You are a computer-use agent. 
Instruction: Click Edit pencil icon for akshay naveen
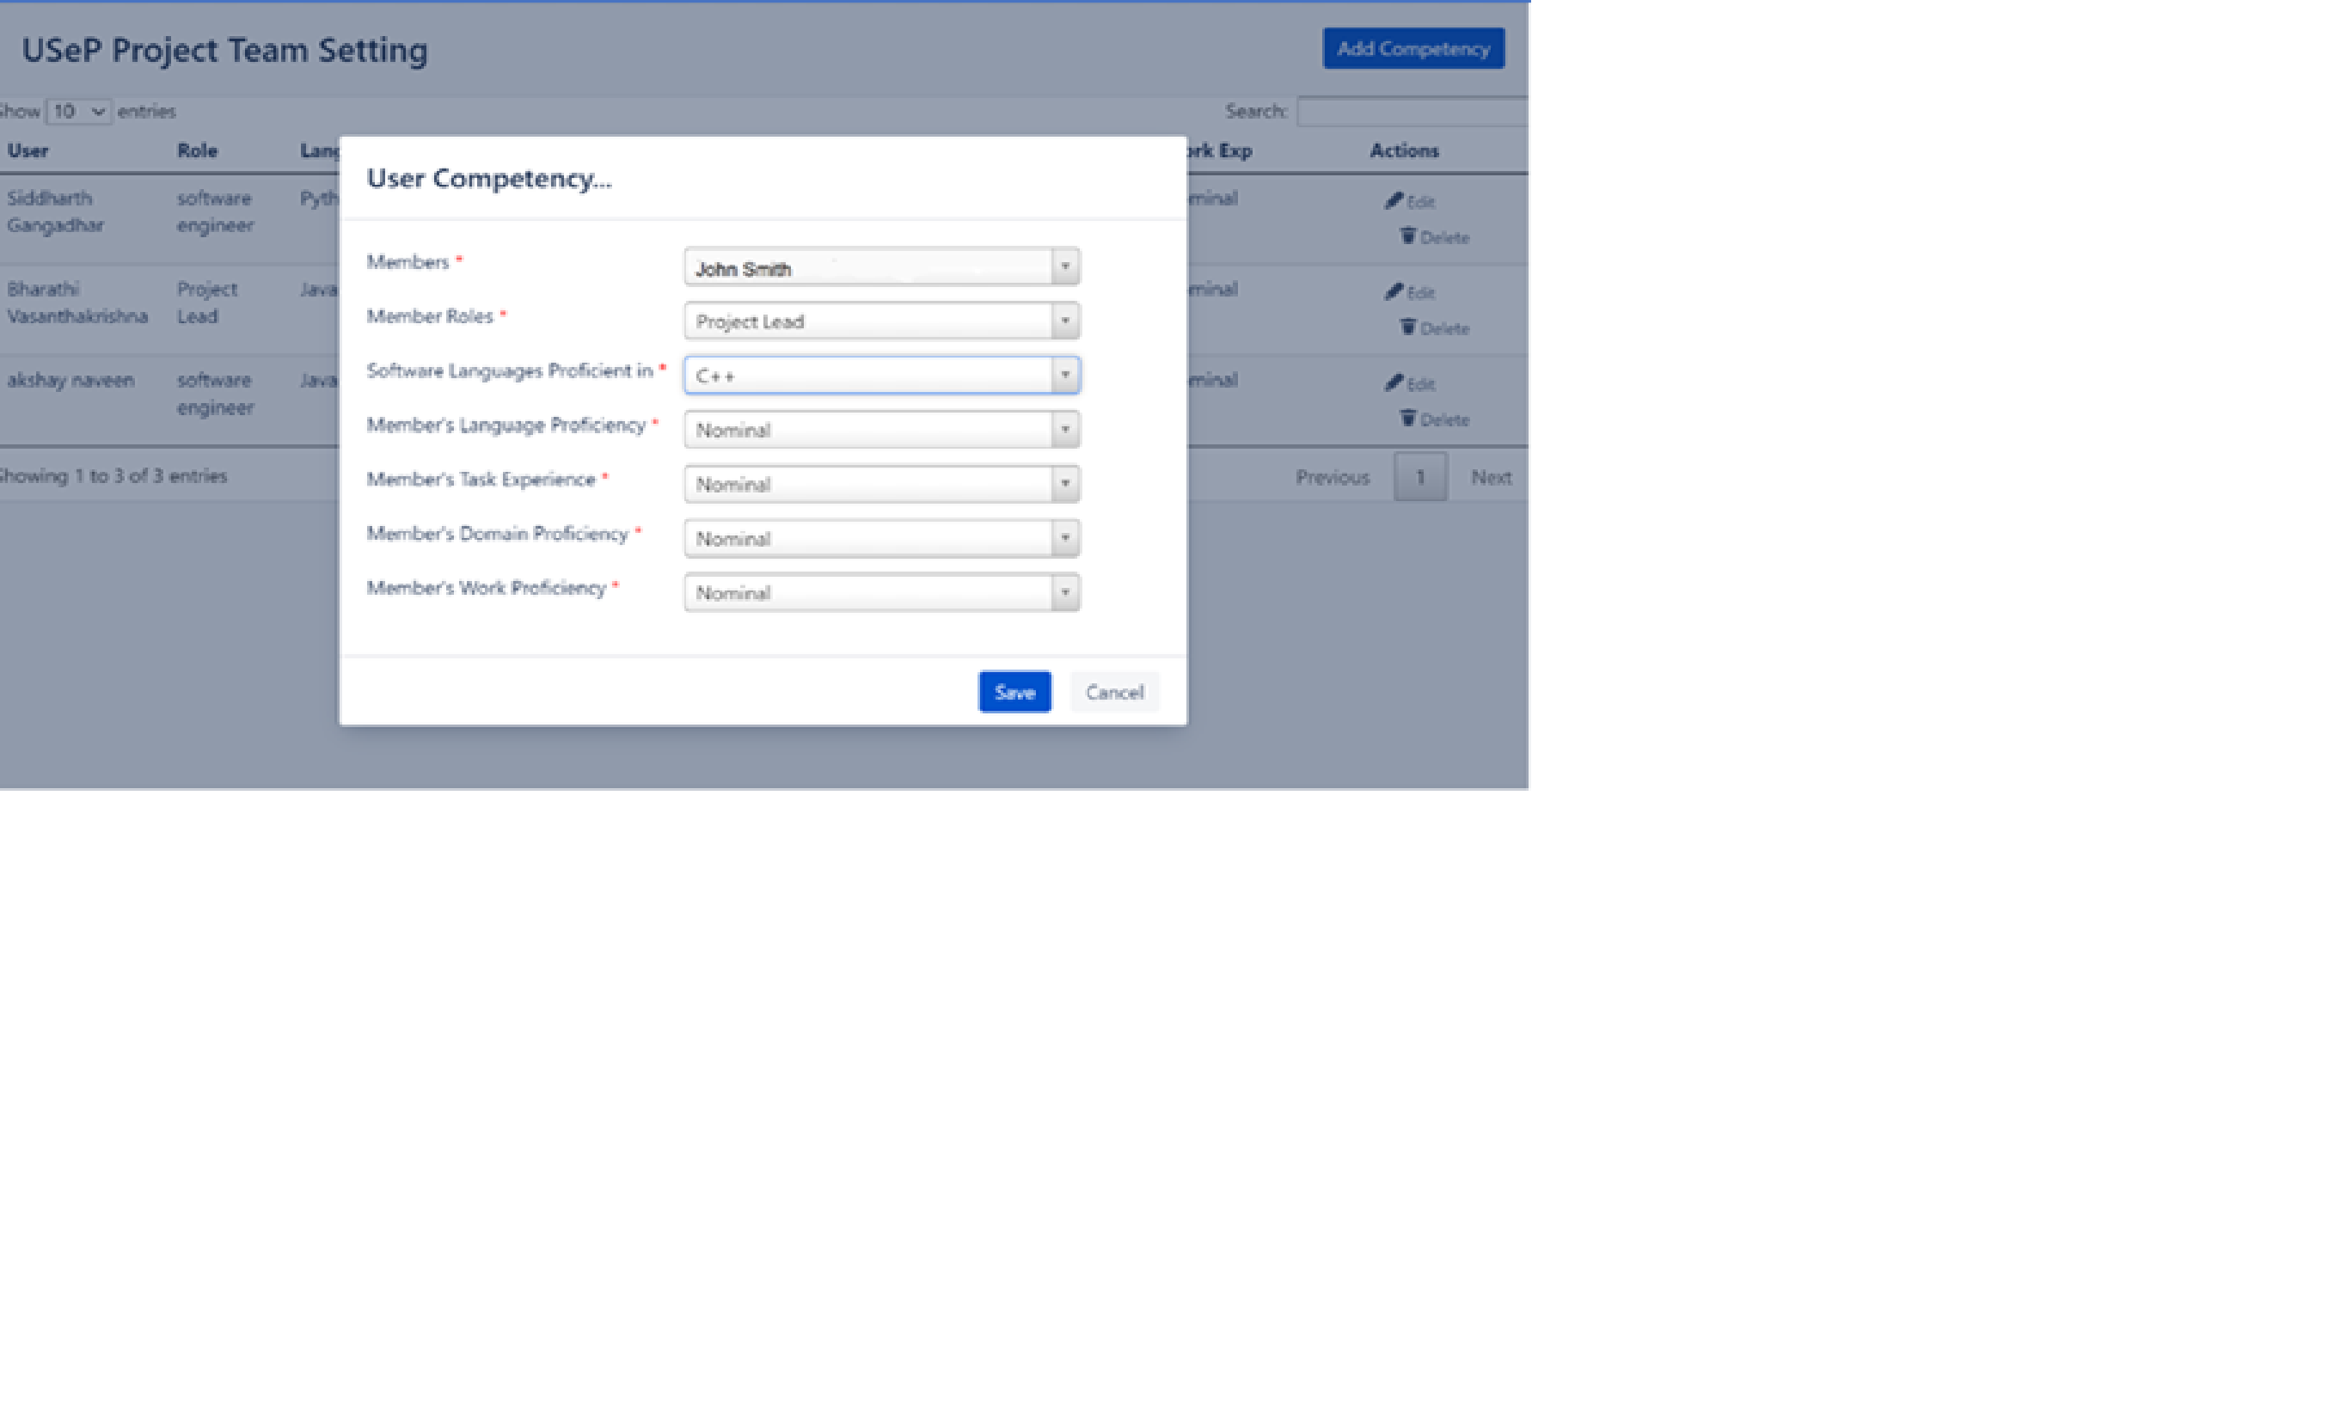[1393, 383]
